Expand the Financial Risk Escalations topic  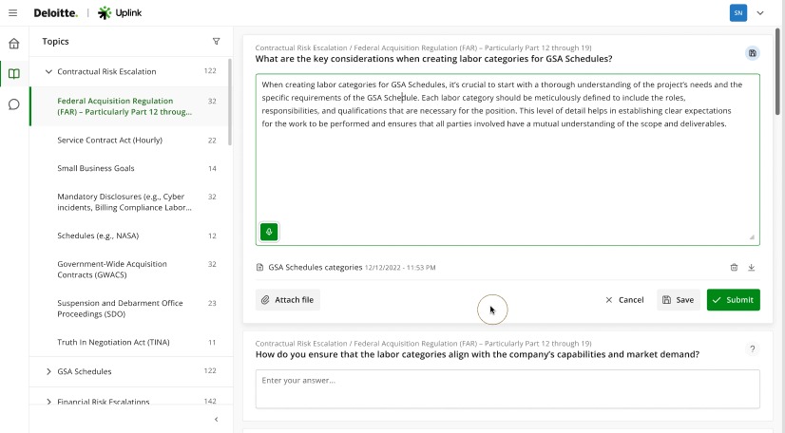point(48,402)
